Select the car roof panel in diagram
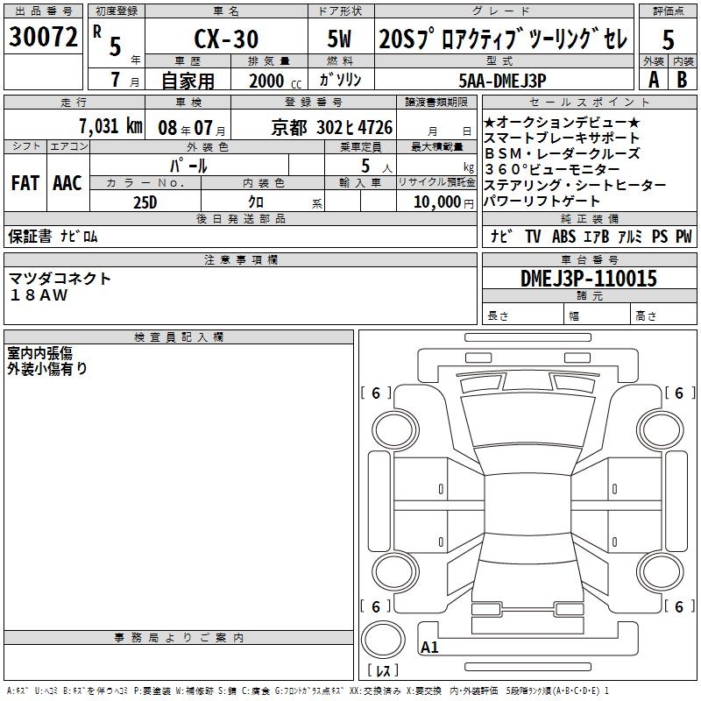Screen dimensions: 701x701 528,505
